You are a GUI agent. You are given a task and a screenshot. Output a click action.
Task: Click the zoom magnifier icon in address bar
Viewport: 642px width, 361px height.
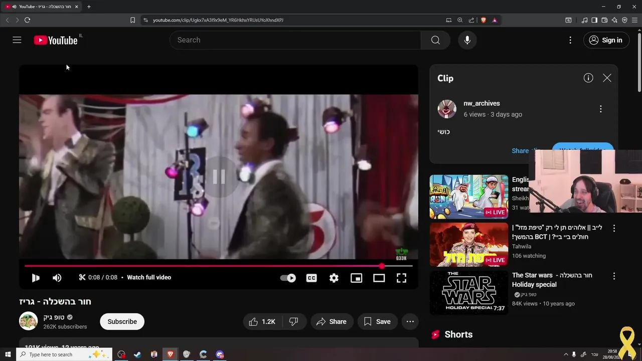tap(460, 20)
